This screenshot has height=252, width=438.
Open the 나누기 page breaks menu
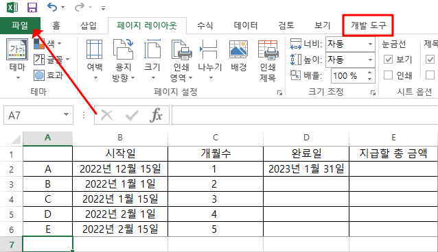(x=210, y=60)
